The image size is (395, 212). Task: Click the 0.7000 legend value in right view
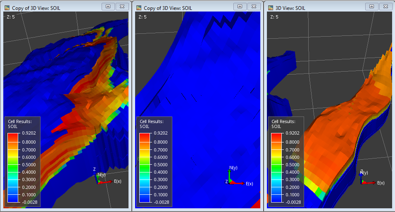coord(292,150)
